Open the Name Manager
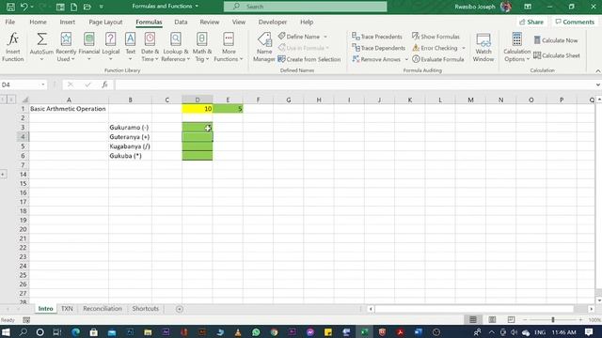The height and width of the screenshot is (338, 602). tap(264, 47)
